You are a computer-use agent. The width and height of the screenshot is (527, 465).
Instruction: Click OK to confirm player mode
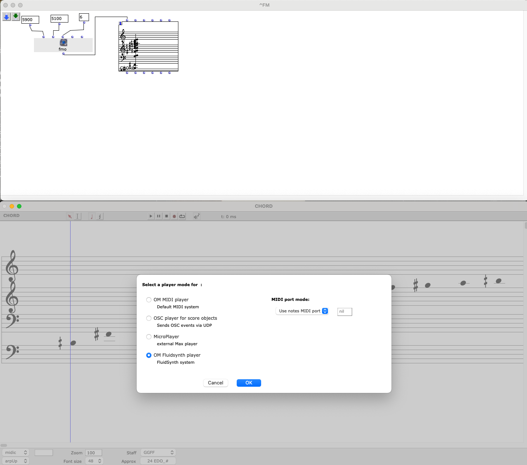249,383
